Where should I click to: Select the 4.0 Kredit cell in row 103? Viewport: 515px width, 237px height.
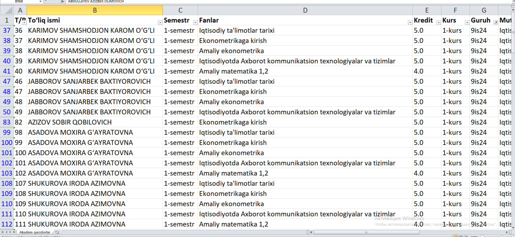pos(427,173)
